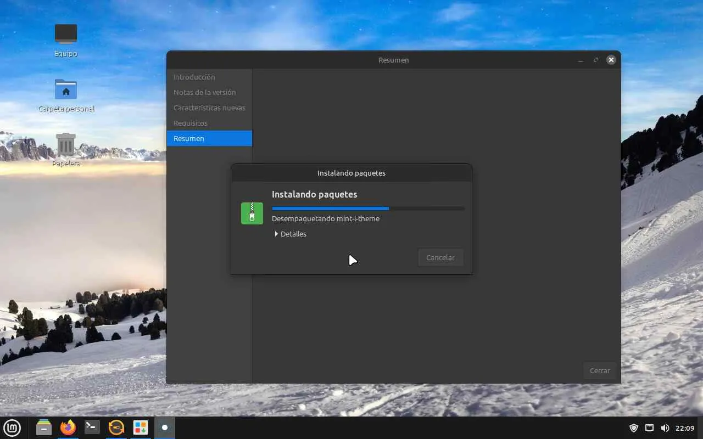Open the Linux Mint menu button

click(x=12, y=427)
